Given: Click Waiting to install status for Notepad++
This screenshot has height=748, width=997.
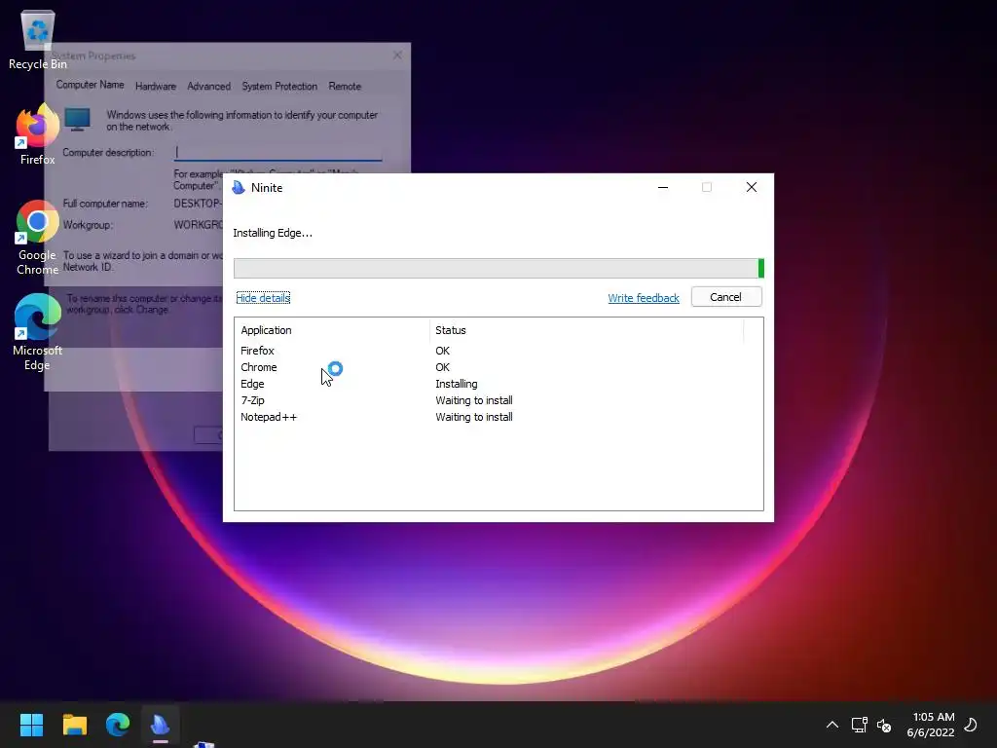Looking at the screenshot, I should pos(474,417).
